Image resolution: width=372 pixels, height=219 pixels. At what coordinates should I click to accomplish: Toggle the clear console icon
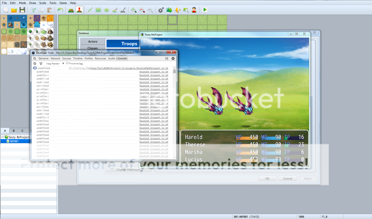pyautogui.click(x=35, y=64)
